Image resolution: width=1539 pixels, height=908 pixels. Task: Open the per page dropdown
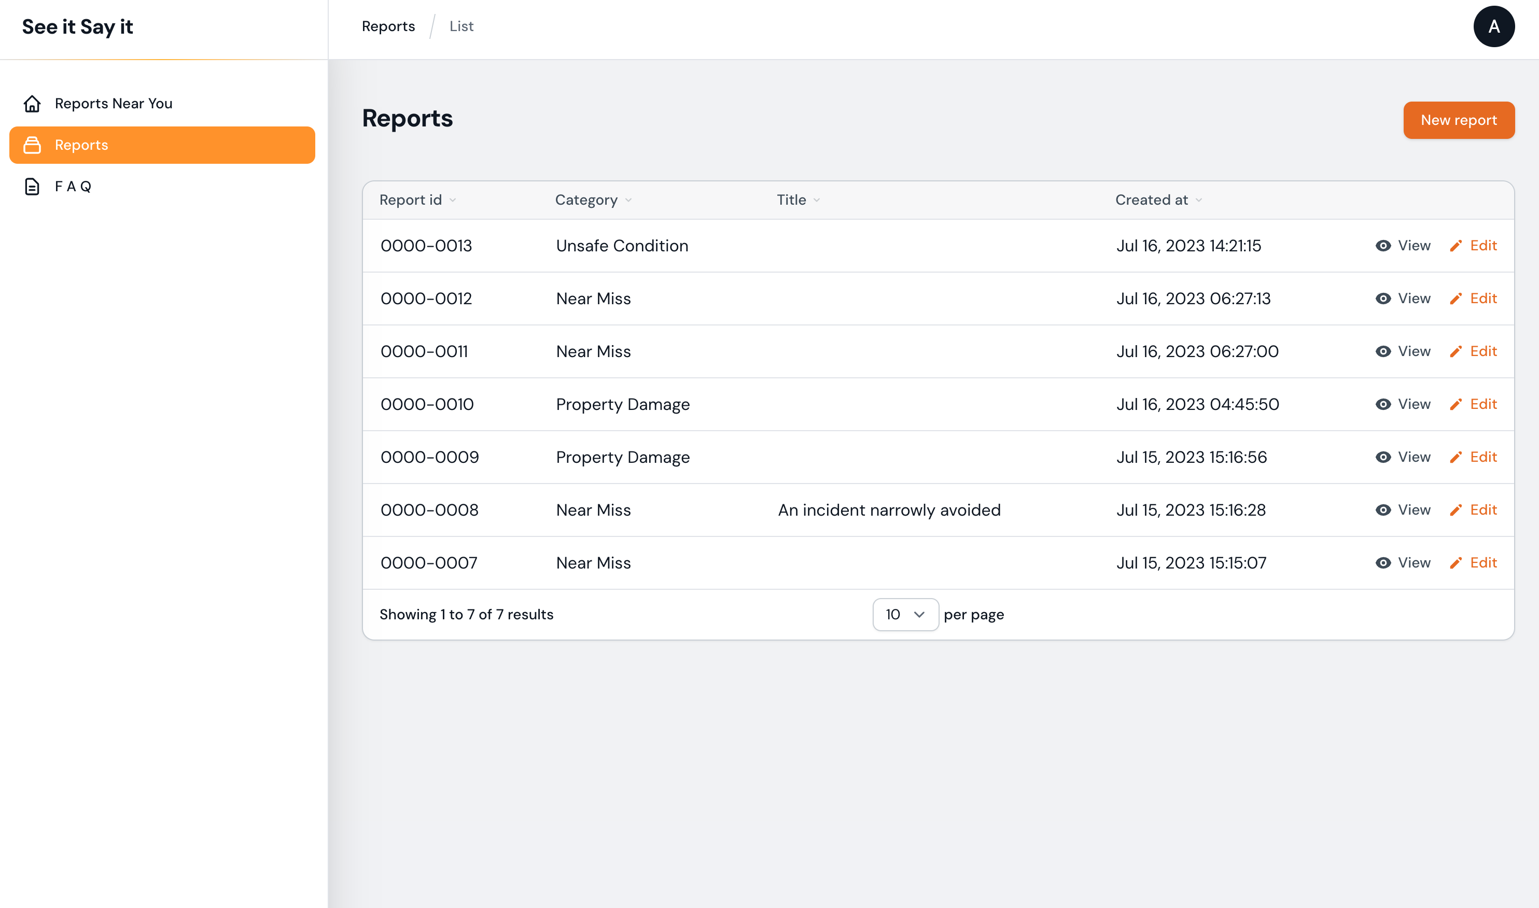[x=905, y=614]
